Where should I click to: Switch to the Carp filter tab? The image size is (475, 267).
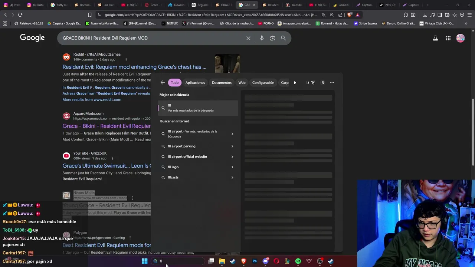(x=285, y=83)
